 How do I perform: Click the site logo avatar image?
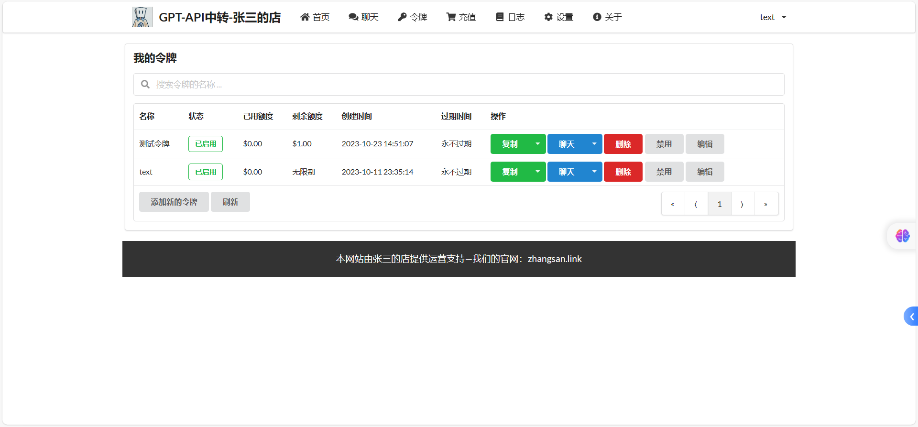click(142, 17)
